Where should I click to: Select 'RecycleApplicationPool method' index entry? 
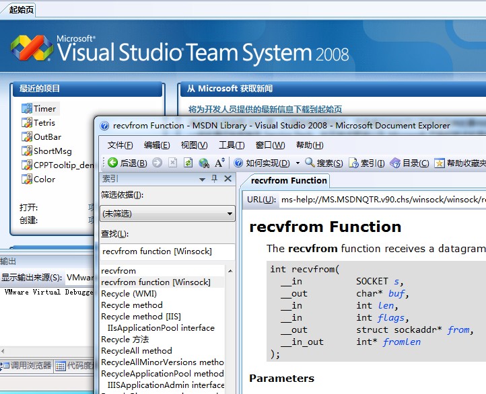pyautogui.click(x=162, y=374)
